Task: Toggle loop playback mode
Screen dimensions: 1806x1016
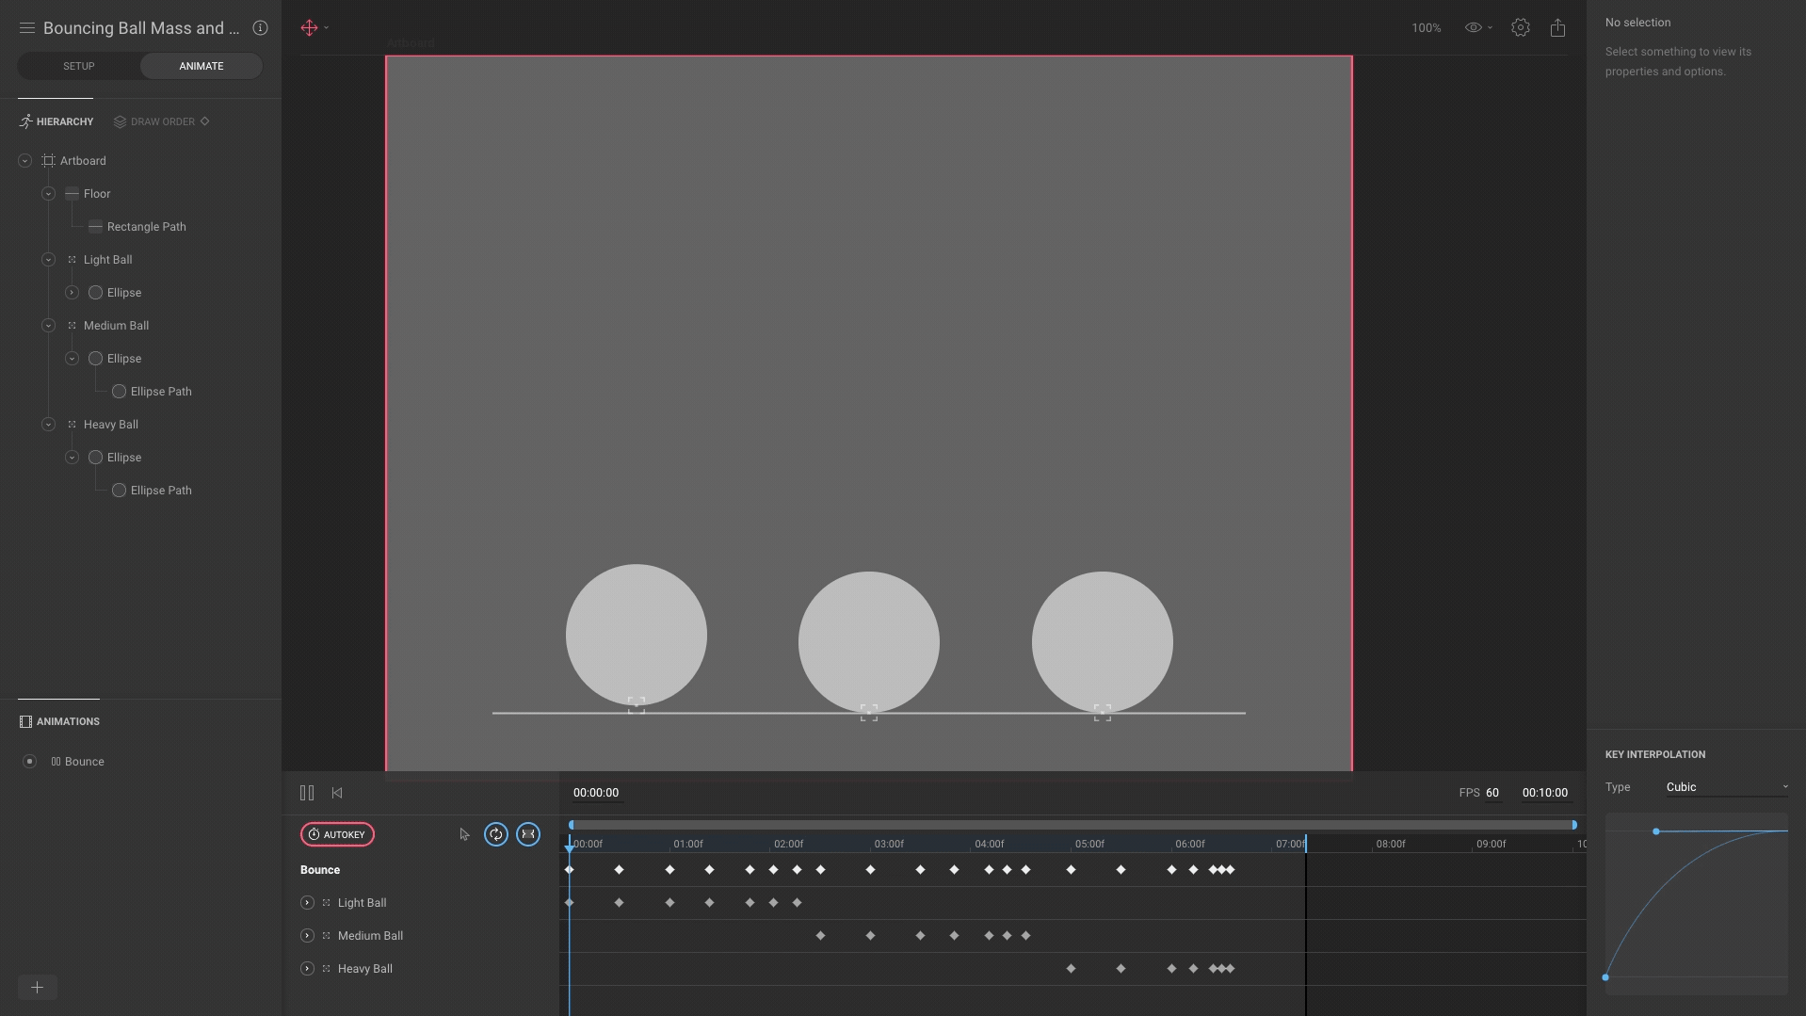Action: pos(496,834)
